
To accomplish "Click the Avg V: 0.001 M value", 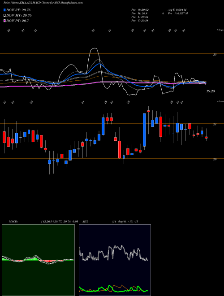I will 177,9.
